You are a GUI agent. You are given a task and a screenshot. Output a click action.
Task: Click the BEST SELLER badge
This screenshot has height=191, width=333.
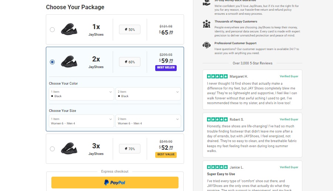click(166, 68)
